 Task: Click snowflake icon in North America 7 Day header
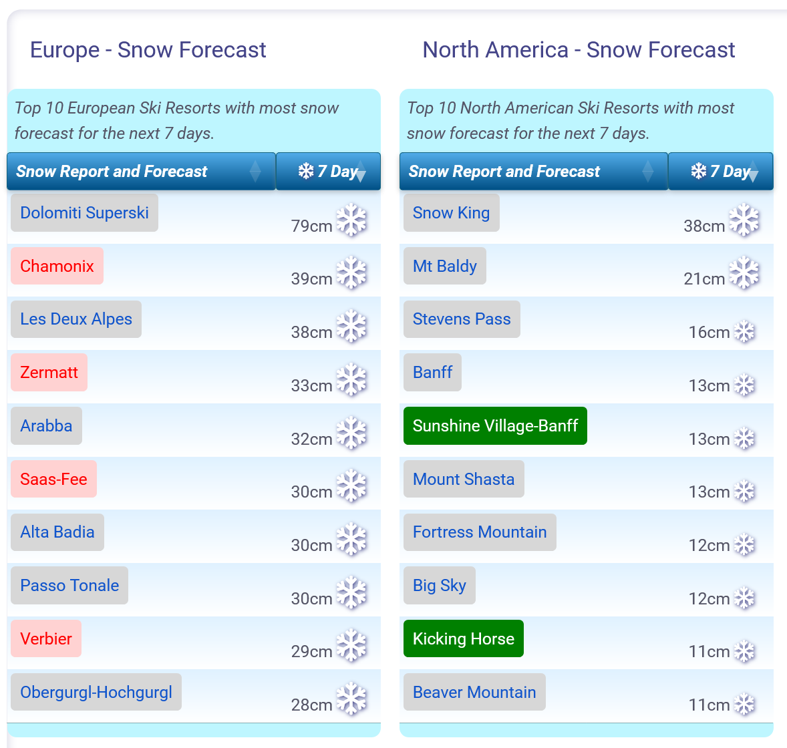click(x=698, y=171)
